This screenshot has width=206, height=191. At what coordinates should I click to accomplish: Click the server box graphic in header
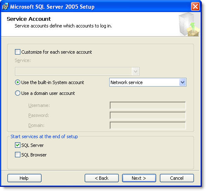(x=189, y=25)
